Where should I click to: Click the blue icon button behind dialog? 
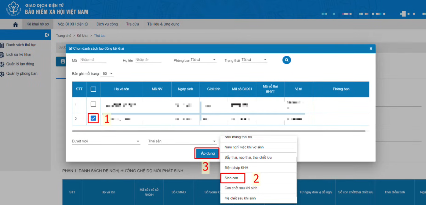[x=61, y=62]
